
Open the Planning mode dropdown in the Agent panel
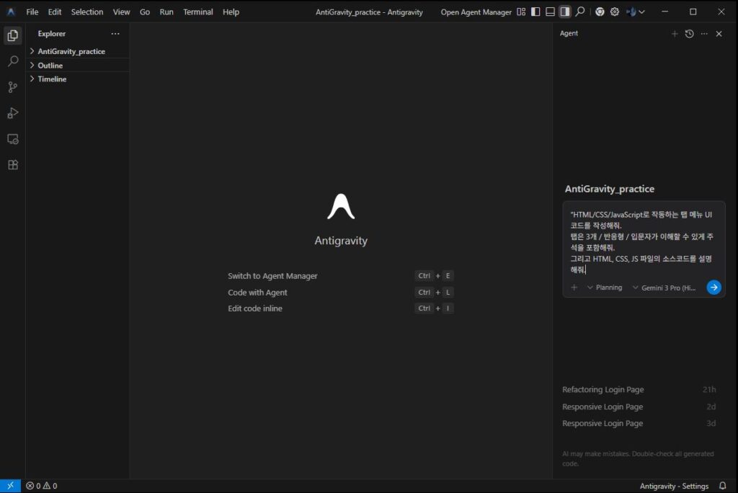pos(605,287)
